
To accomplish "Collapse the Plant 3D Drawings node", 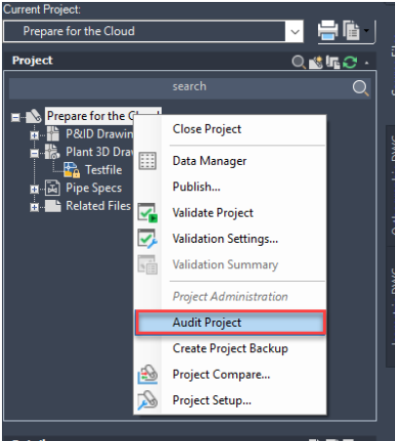I will (34, 153).
